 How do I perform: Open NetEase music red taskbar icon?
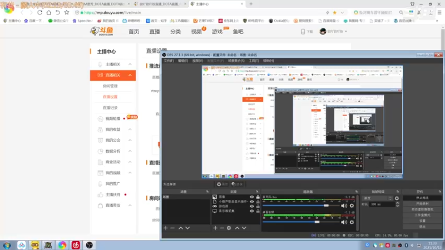(76, 245)
